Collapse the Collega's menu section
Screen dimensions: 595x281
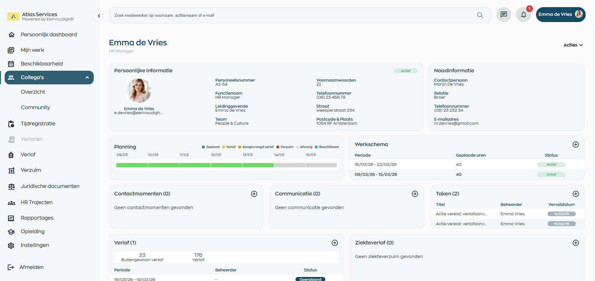pos(87,78)
